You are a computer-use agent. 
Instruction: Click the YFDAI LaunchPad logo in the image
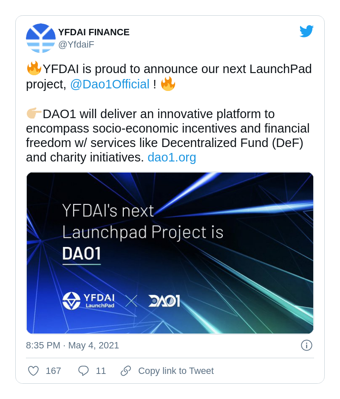(x=88, y=301)
